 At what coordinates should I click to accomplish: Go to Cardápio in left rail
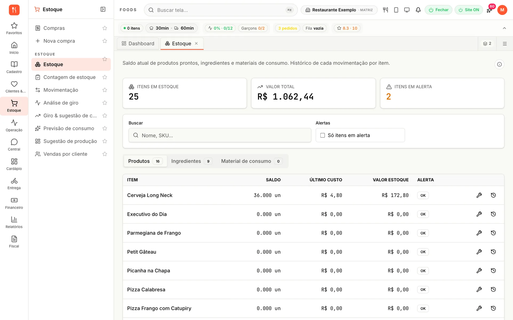(14, 164)
